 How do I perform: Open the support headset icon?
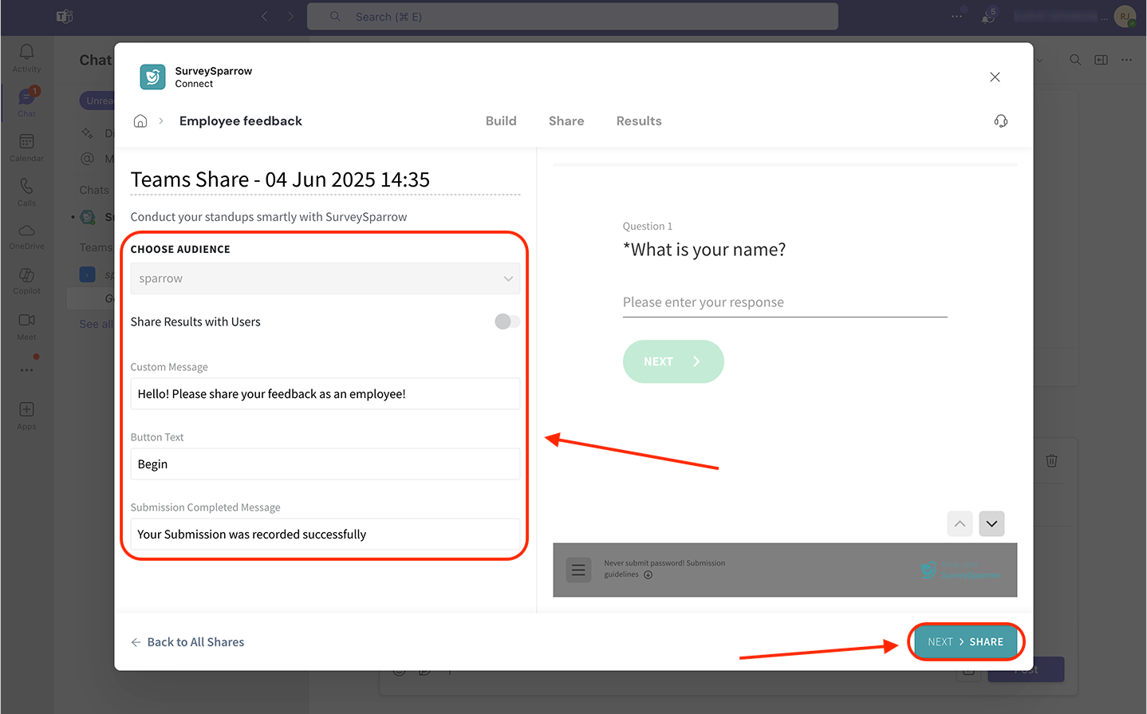coord(1000,121)
